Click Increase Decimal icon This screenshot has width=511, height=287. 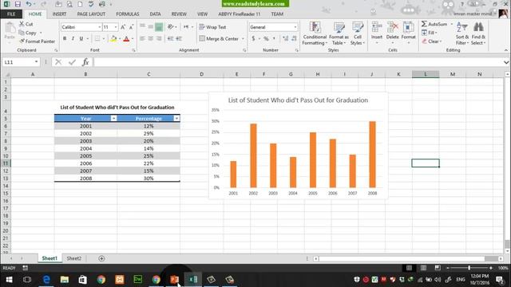pos(286,39)
